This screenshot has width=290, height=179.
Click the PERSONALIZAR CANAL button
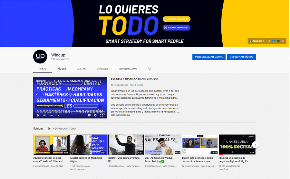209,57
